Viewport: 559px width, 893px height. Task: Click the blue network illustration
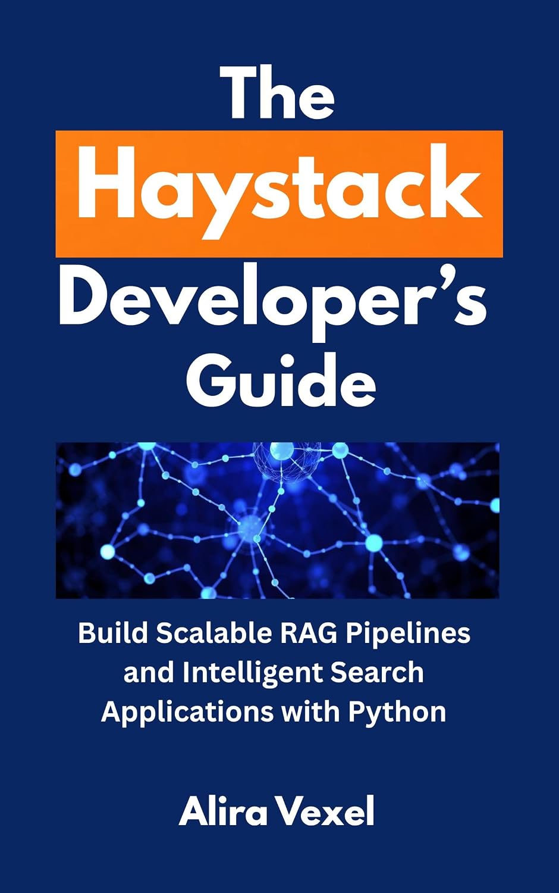coord(278,520)
